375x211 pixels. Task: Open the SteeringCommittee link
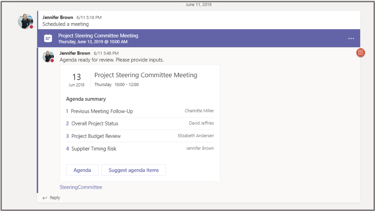coord(81,187)
